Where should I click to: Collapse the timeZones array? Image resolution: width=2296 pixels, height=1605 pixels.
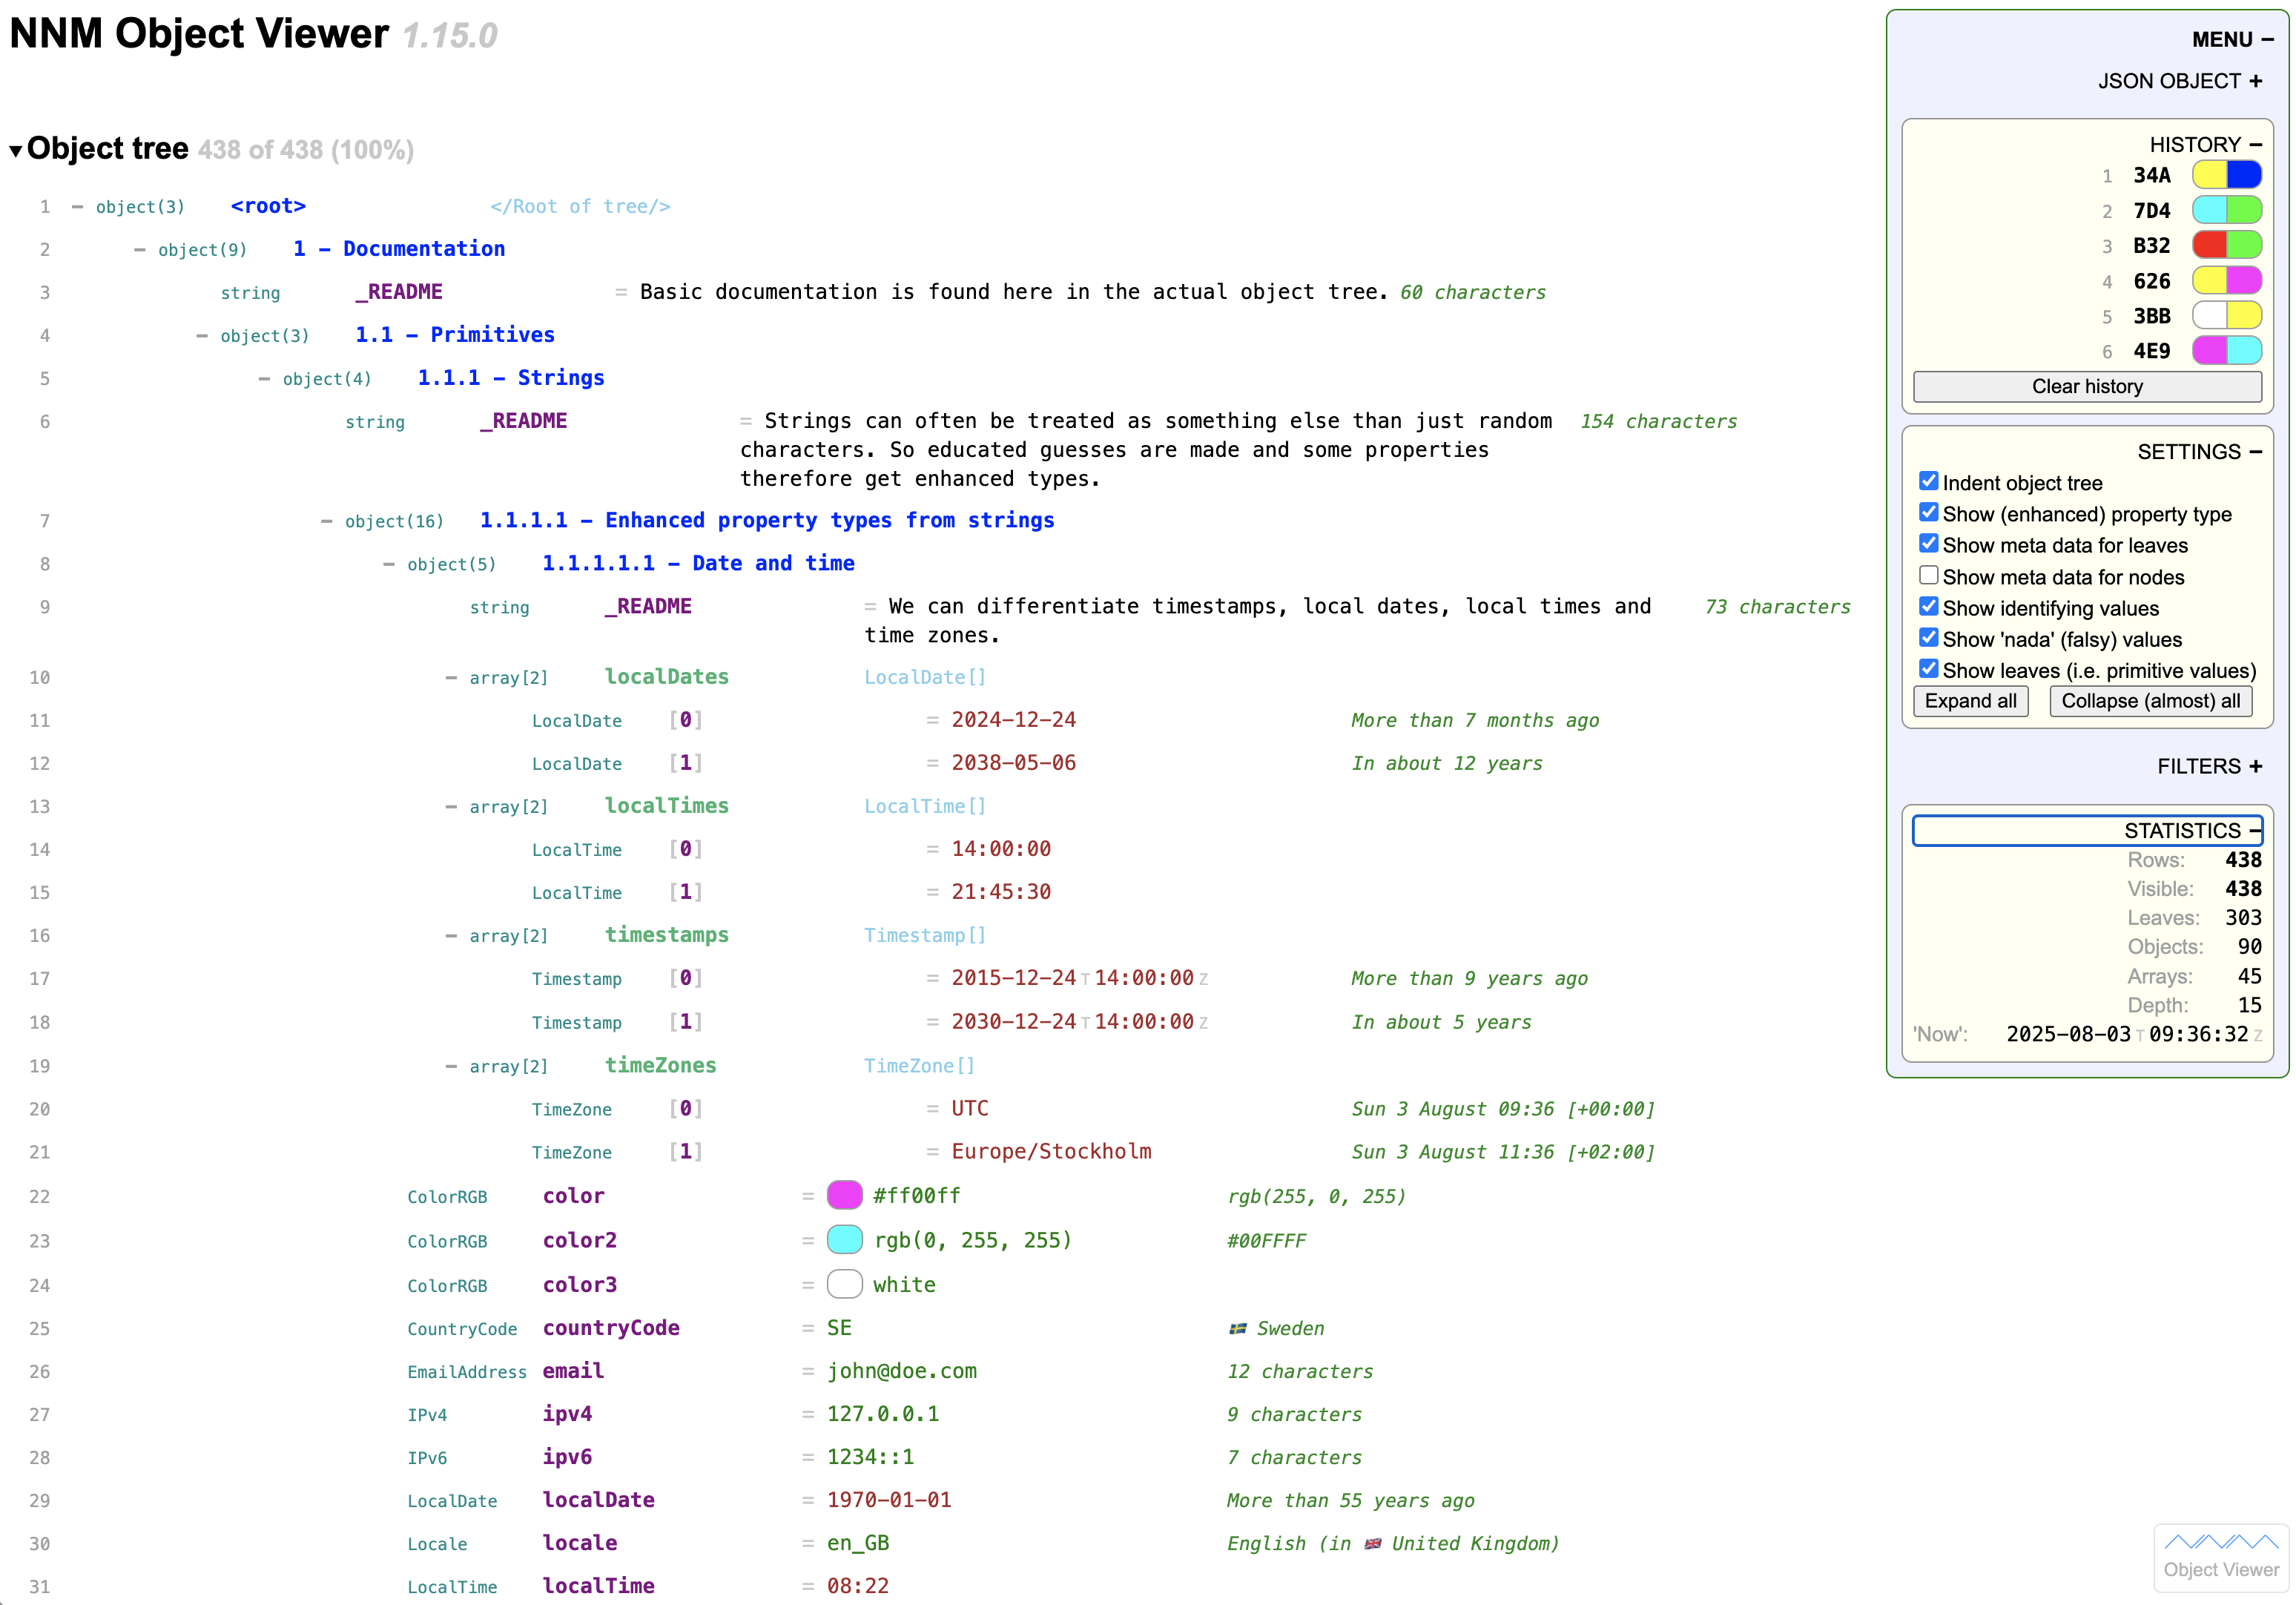point(451,1066)
